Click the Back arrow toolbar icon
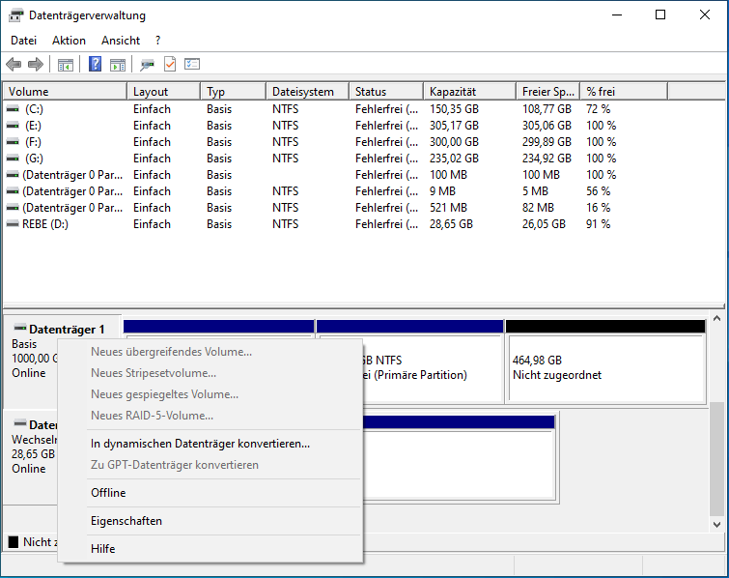This screenshot has height=578, width=729. click(x=14, y=65)
